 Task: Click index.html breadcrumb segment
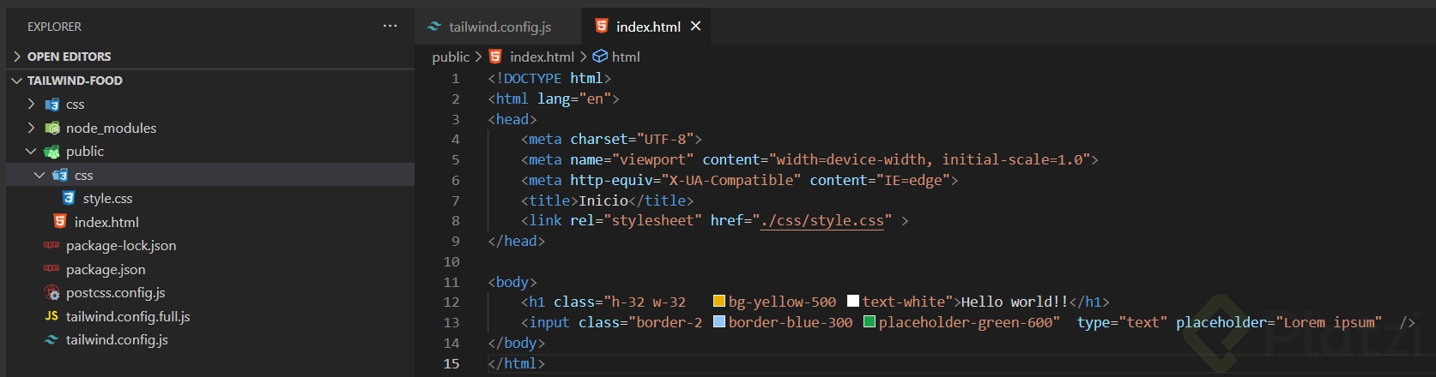click(x=542, y=57)
